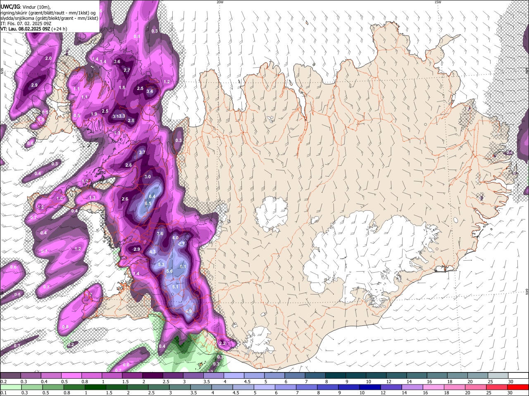Pick the dark teal top-row swatch starting at 8

click(x=335, y=376)
